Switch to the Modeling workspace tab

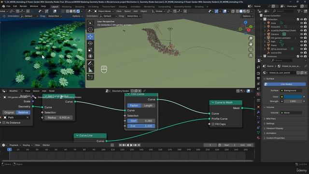pos(67,6)
